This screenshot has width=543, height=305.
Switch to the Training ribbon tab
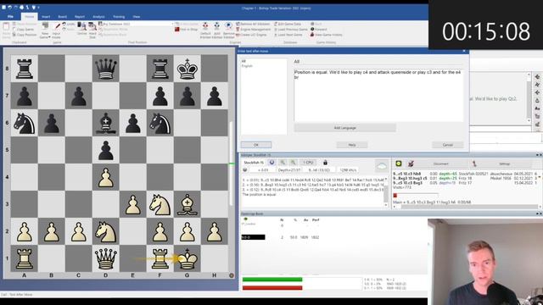[119, 17]
